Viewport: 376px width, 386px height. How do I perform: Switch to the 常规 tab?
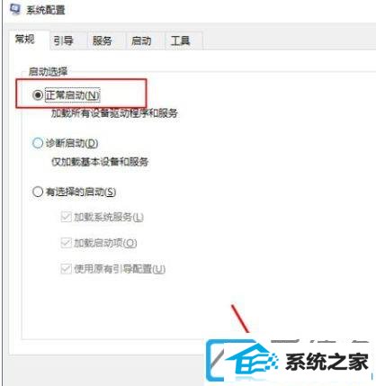pos(25,40)
